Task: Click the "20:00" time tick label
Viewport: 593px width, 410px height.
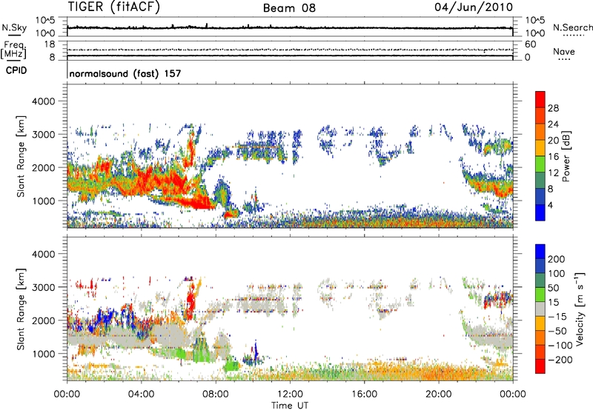Action: click(438, 394)
